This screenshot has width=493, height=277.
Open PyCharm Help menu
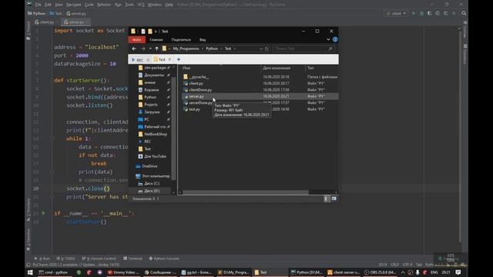pos(169,5)
